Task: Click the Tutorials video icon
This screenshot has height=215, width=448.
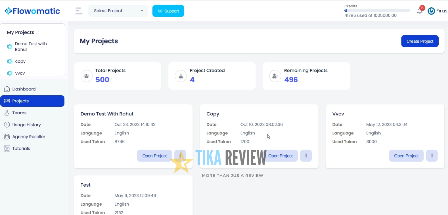Action: pos(7,148)
